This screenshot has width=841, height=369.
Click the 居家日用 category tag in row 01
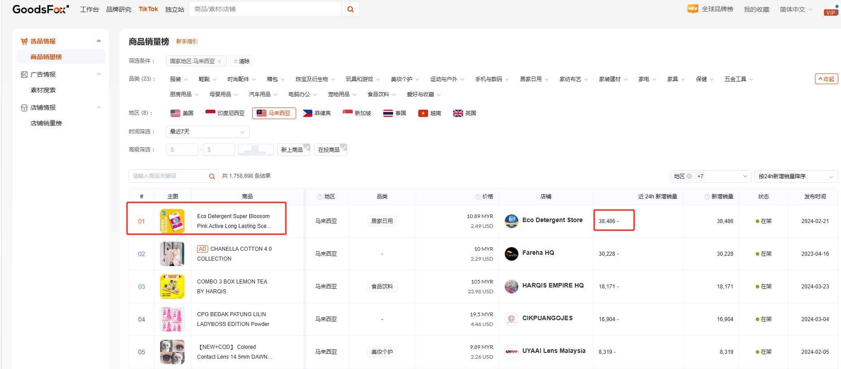coord(382,221)
